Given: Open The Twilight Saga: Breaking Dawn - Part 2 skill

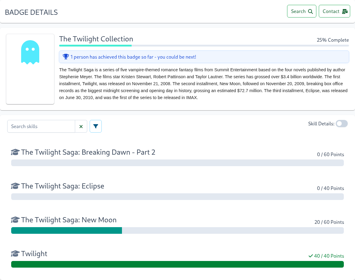Looking at the screenshot, I should pyautogui.click(x=88, y=152).
